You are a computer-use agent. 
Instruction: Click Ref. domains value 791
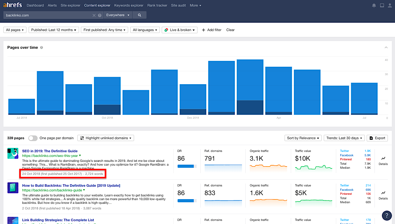210,158
